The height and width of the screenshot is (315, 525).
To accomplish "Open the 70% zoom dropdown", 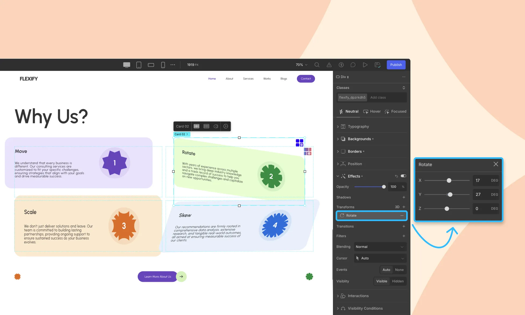I will point(301,65).
